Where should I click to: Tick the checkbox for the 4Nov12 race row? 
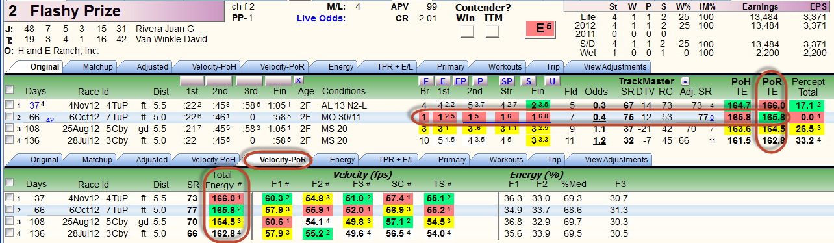[8, 105]
